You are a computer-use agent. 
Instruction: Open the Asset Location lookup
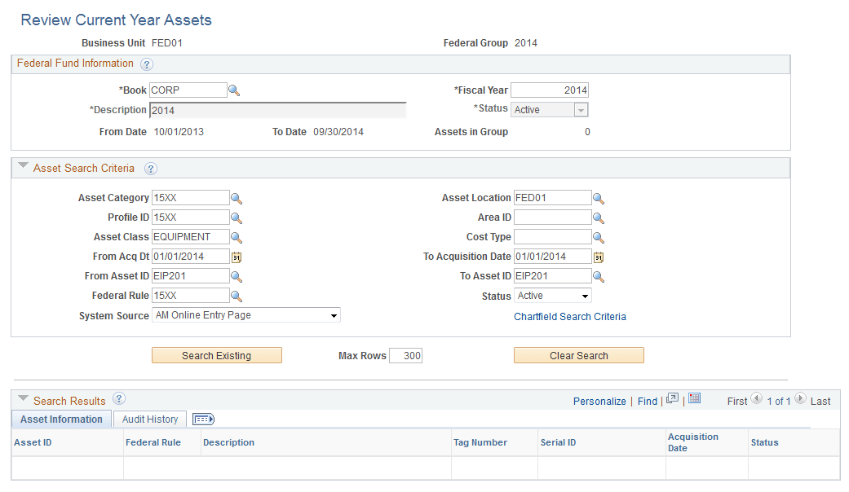click(599, 197)
